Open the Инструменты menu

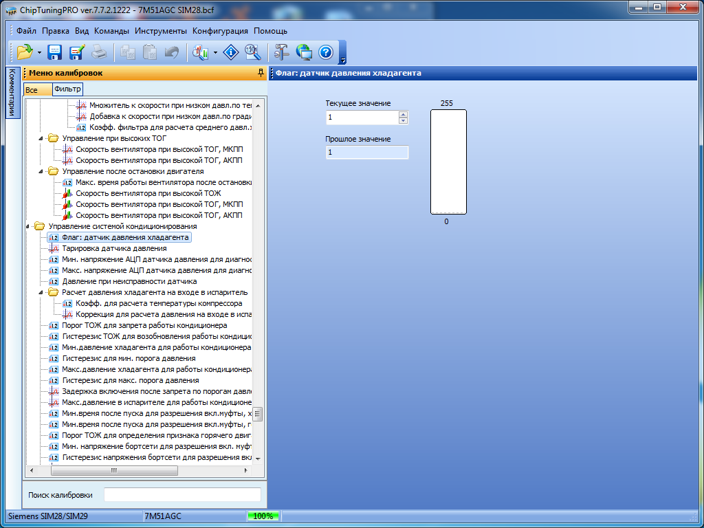tap(160, 31)
